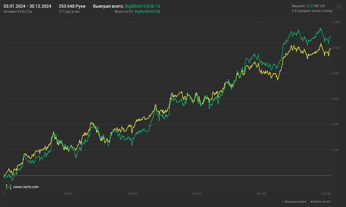346x207 pixels.
Task: Click the 200 000 x-axis marker
Action: [x=261, y=194]
